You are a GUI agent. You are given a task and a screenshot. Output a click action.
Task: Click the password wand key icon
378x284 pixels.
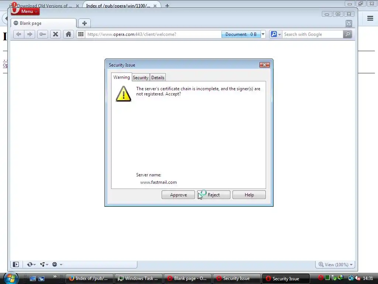(x=42, y=34)
